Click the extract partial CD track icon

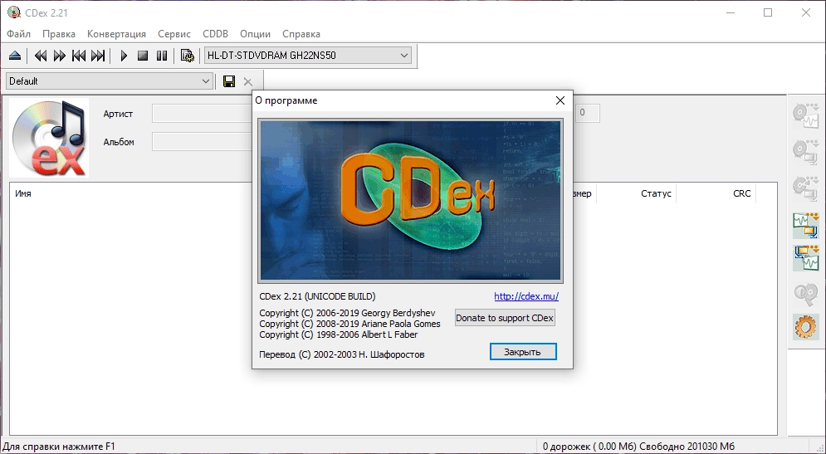tap(806, 187)
